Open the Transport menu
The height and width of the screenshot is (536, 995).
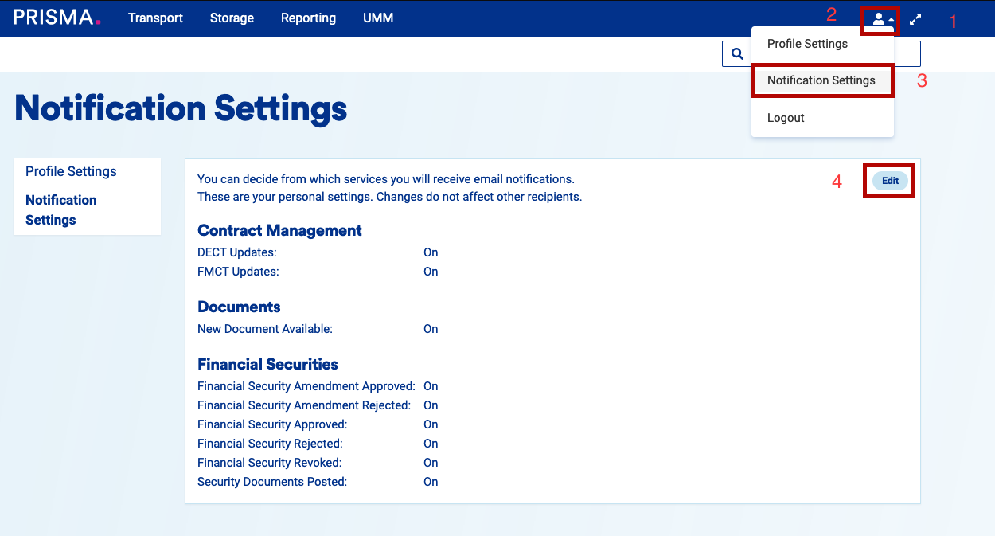click(x=155, y=18)
